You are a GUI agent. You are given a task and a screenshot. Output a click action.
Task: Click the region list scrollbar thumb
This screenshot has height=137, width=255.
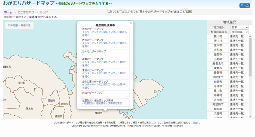(x=250, y=57)
